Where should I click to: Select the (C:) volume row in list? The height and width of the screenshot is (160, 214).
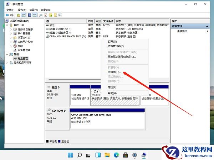(x=107, y=25)
